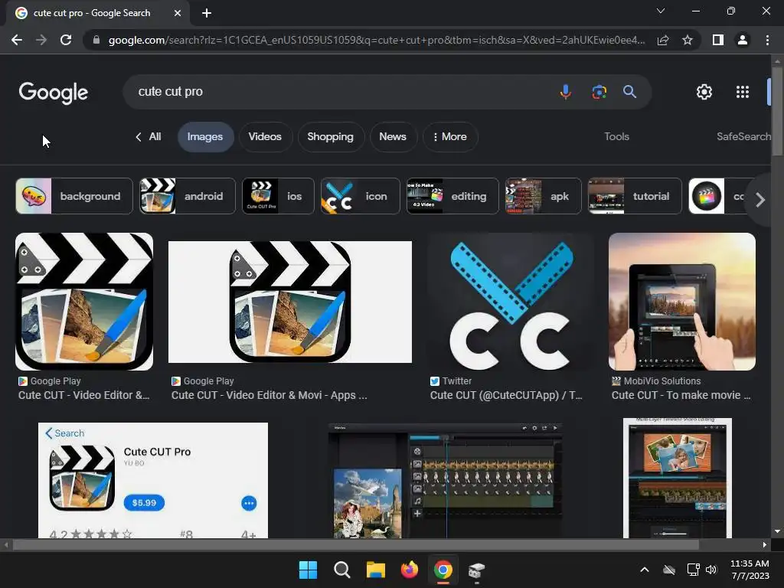Open the video timeline editor screenshot image
The image size is (784, 588).
446,481
